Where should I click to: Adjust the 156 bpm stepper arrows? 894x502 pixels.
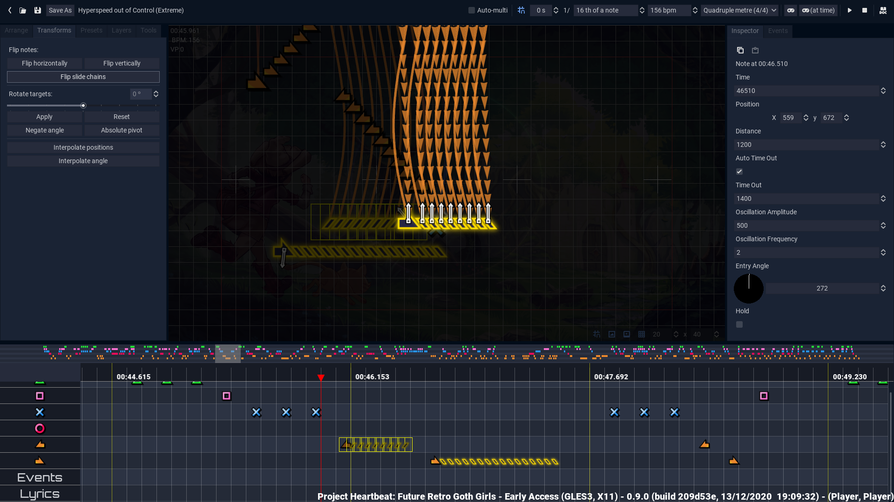click(x=695, y=10)
